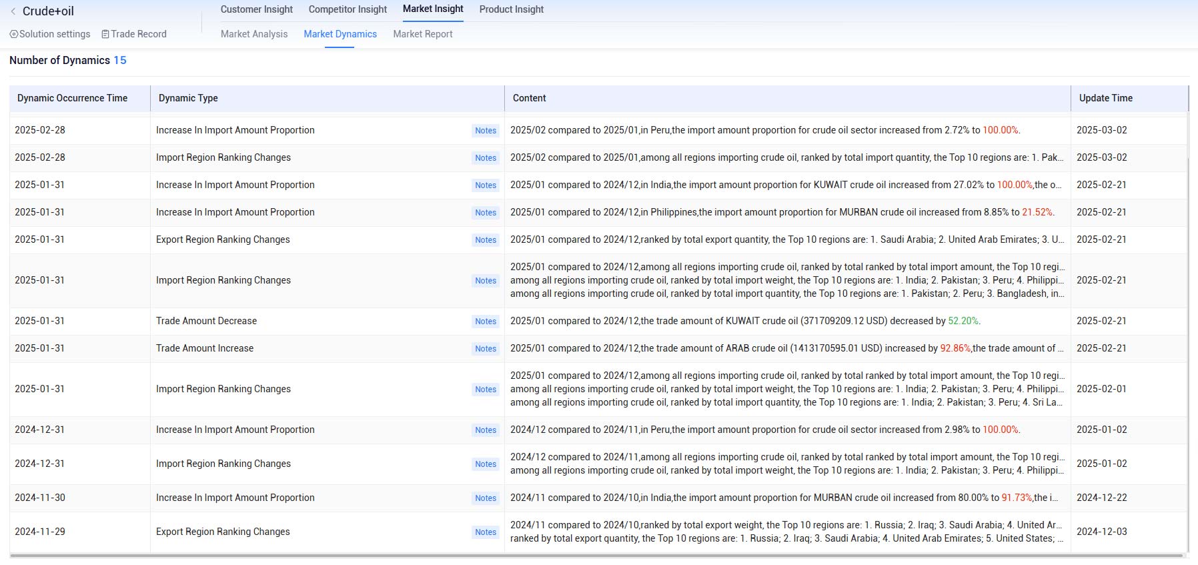Click the ARAB crude oil increased 92.86% content
The height and width of the screenshot is (565, 1198).
[787, 348]
